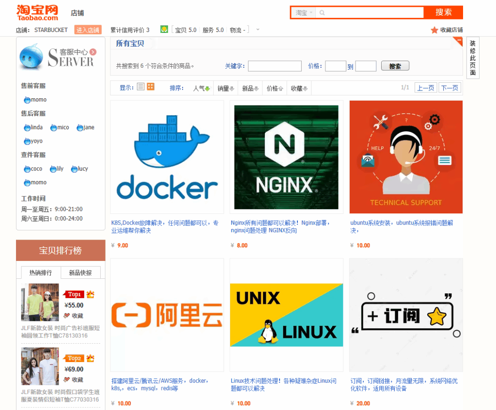Click the Wangwang icon next to yoyo

(27, 141)
